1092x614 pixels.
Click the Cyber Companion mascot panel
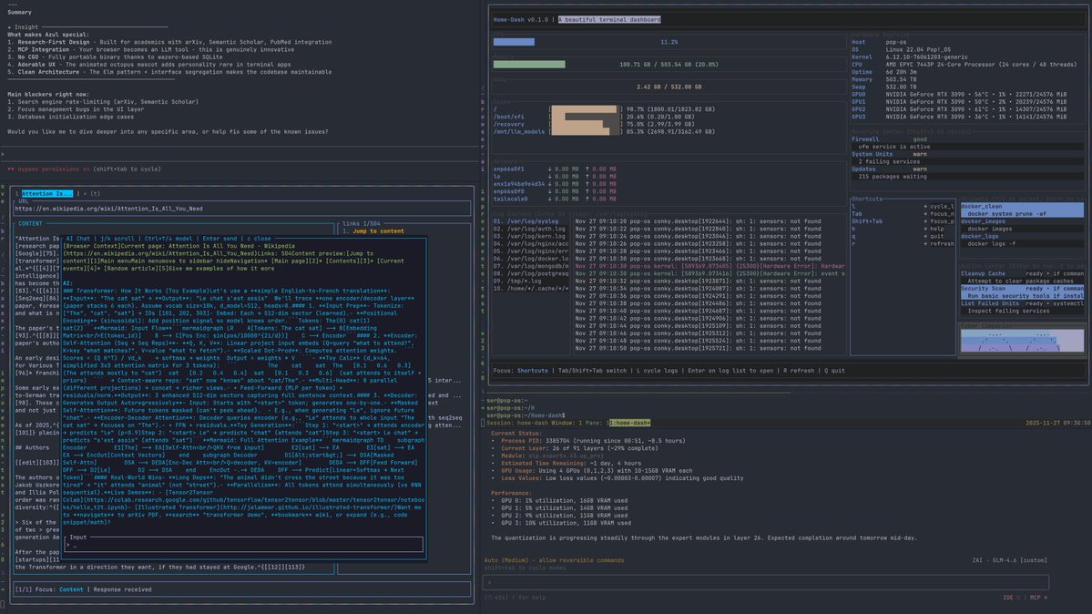(x=1022, y=341)
